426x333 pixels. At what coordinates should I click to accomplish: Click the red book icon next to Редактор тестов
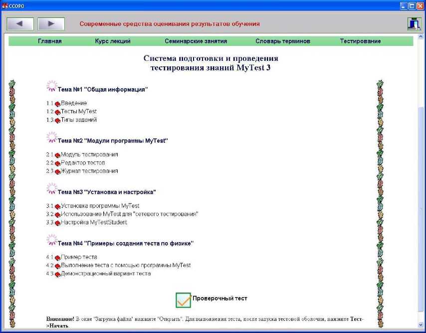pyautogui.click(x=57, y=164)
